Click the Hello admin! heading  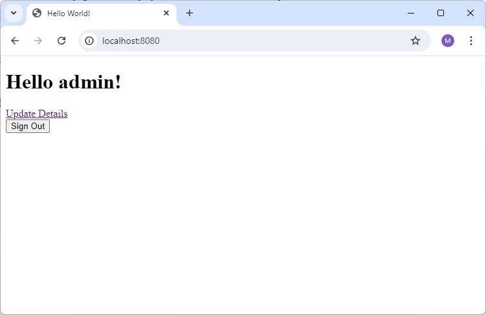coord(63,83)
